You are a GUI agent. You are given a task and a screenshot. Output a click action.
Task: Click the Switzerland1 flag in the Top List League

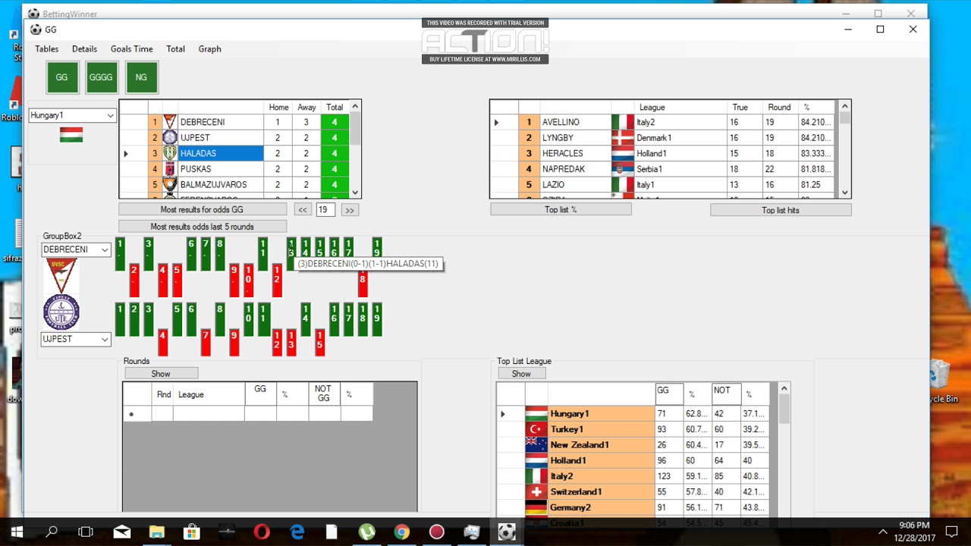(x=536, y=491)
